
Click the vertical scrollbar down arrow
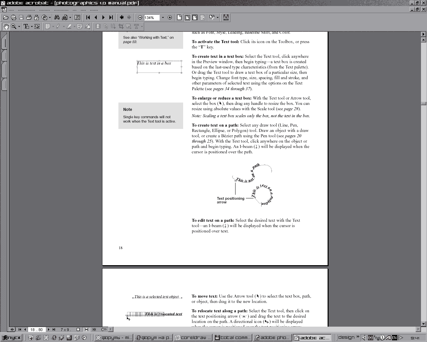[424, 324]
